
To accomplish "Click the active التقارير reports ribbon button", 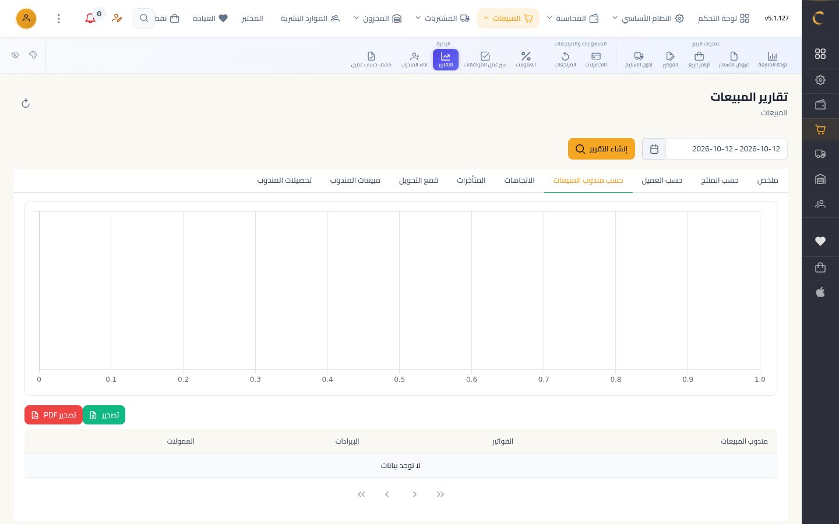I will tap(446, 59).
